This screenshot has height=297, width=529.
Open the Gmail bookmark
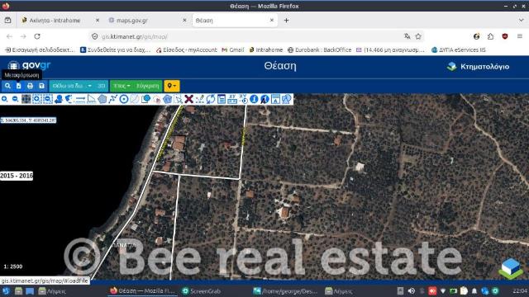(x=233, y=49)
